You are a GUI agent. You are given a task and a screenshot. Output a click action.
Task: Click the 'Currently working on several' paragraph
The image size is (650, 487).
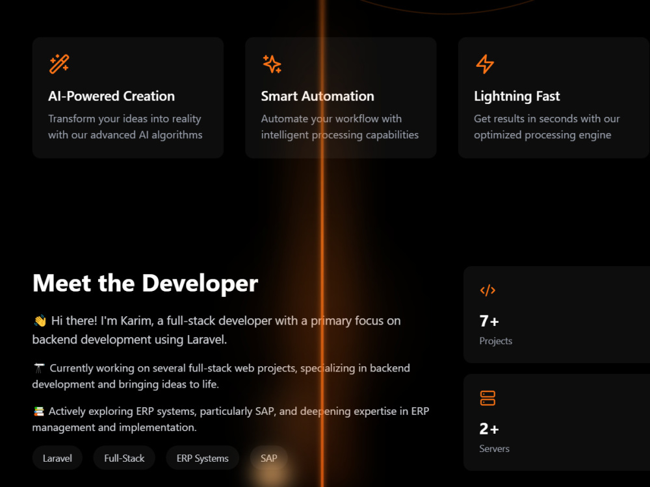coord(221,376)
